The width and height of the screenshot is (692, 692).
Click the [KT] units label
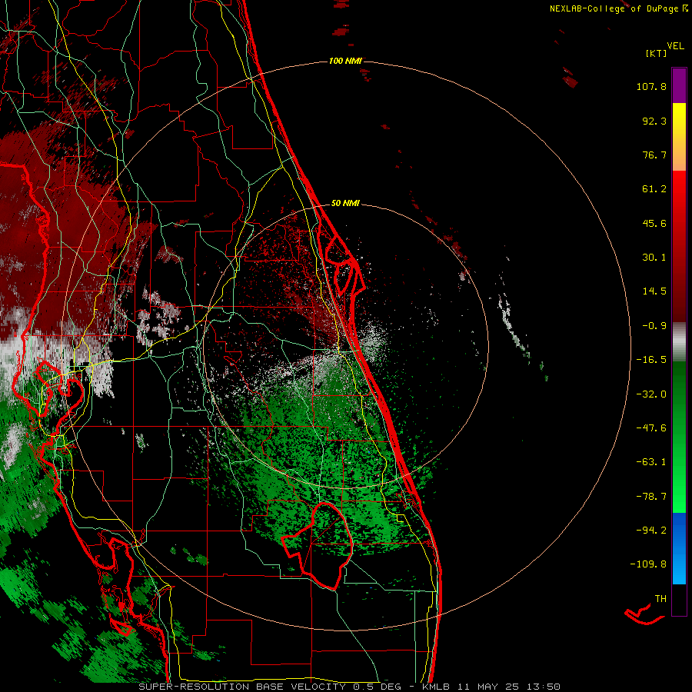pyautogui.click(x=656, y=53)
